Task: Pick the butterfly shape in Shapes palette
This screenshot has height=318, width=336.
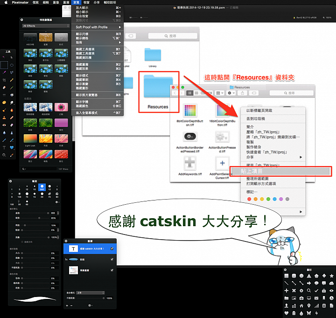Action: 309,313
